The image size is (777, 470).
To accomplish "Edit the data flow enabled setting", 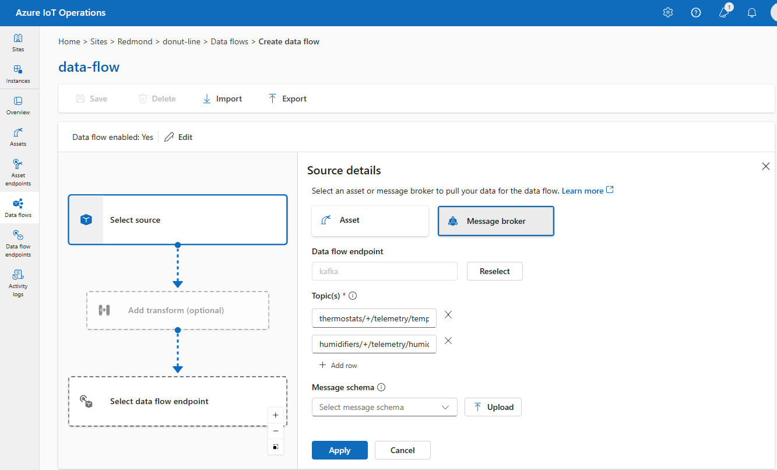I will [178, 137].
